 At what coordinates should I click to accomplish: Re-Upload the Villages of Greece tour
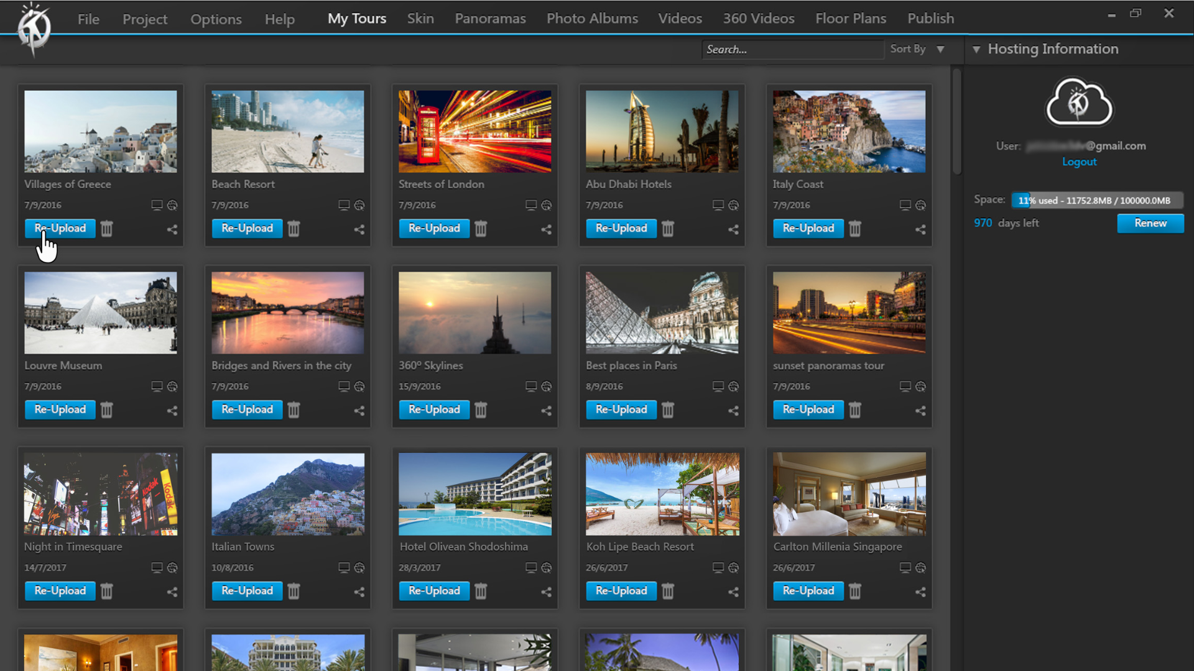(60, 229)
